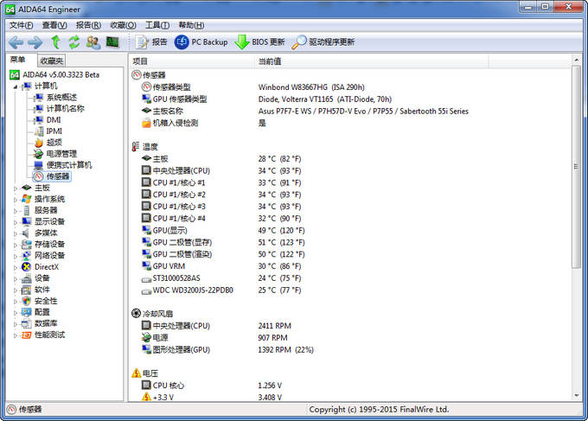Image resolution: width=588 pixels, height=421 pixels.
Task: Select the GPU VRM temperature row
Action: (350, 265)
